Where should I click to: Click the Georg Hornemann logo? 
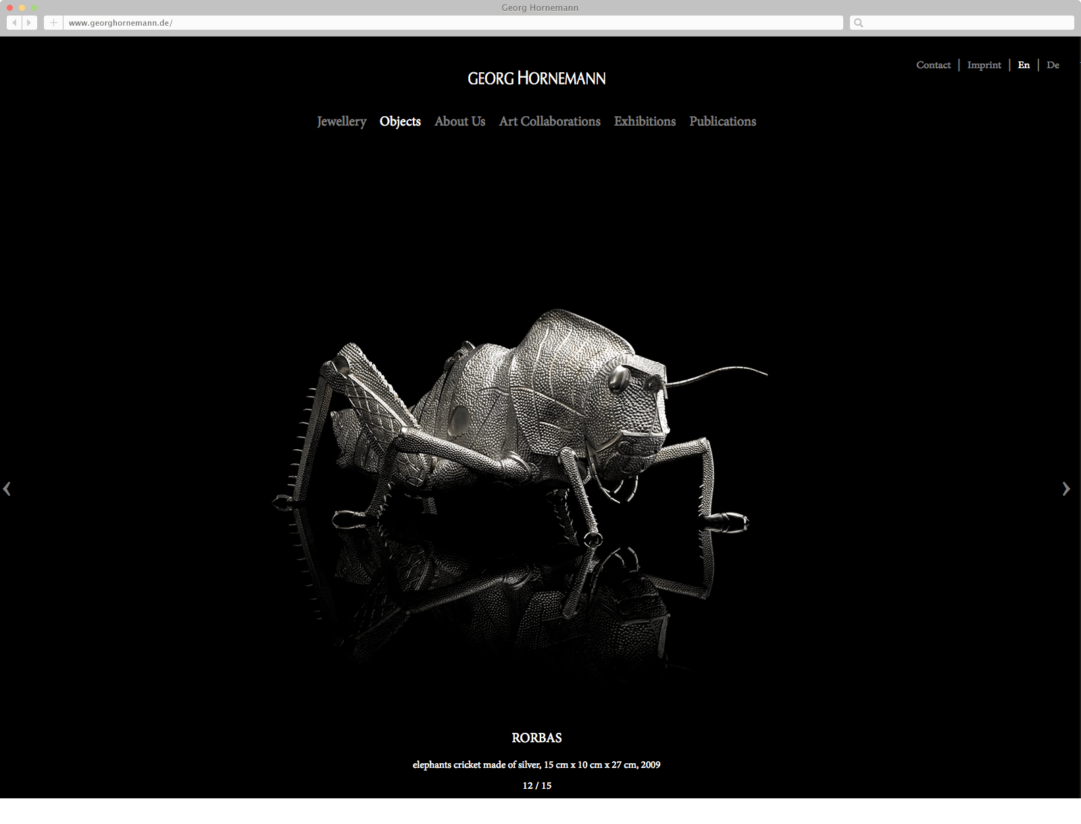[537, 78]
